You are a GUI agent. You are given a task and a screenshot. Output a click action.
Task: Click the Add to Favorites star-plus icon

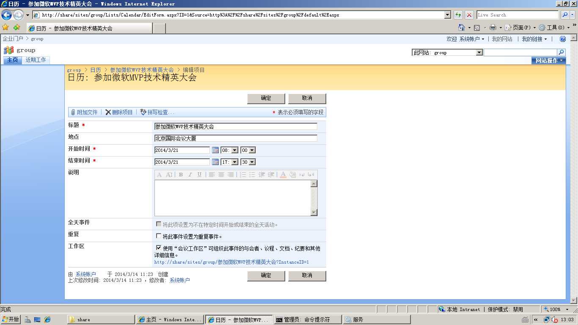(x=17, y=28)
